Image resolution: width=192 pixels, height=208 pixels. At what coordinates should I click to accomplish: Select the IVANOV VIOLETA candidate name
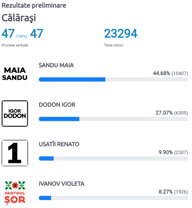(x=62, y=184)
